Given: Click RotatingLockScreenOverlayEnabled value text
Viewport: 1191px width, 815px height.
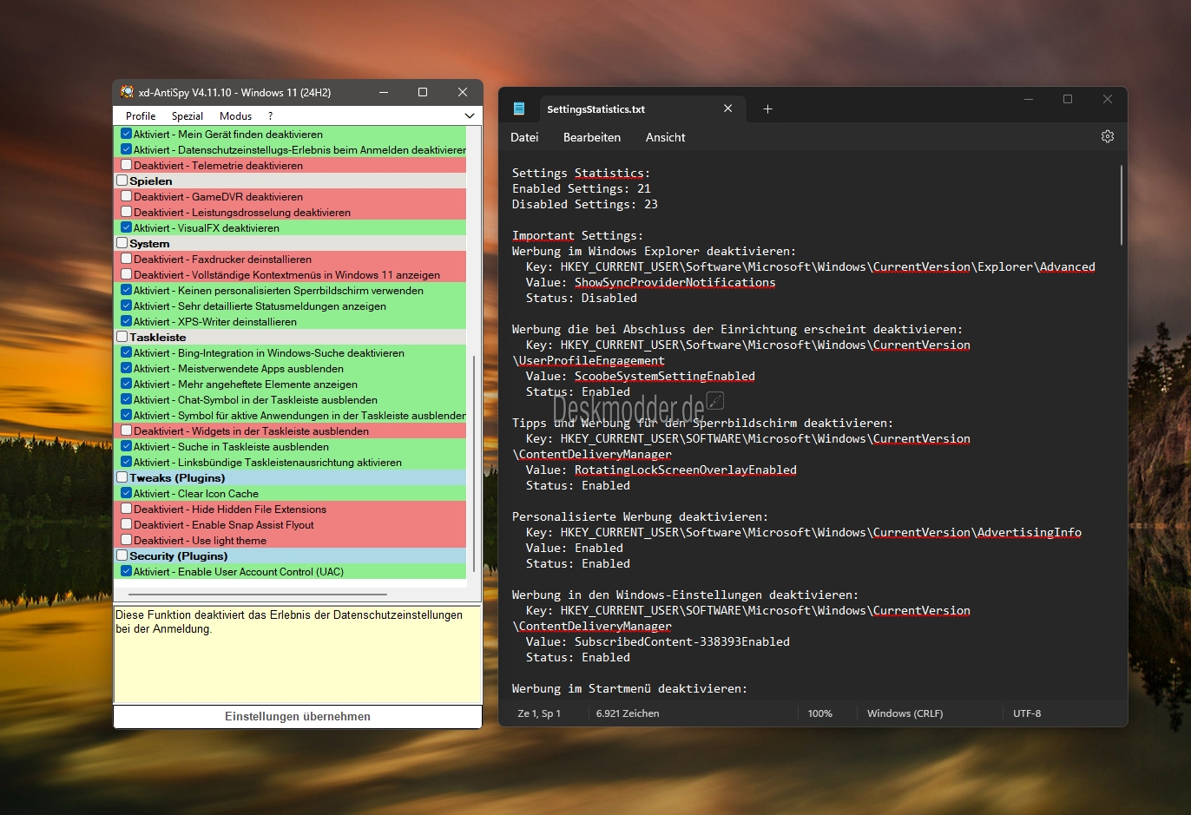Looking at the screenshot, I should point(685,470).
